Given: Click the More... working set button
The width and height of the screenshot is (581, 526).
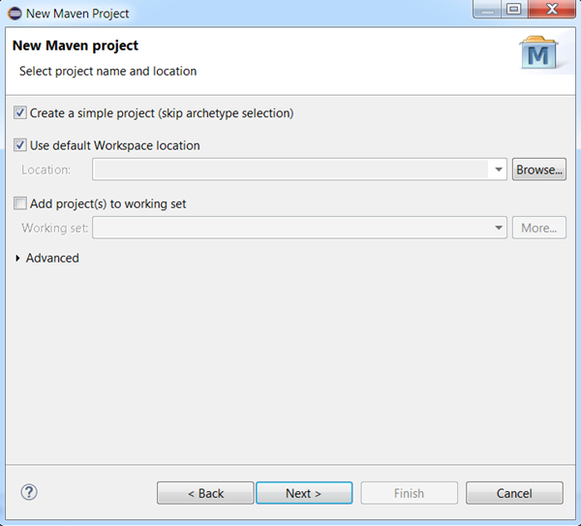Looking at the screenshot, I should (539, 228).
